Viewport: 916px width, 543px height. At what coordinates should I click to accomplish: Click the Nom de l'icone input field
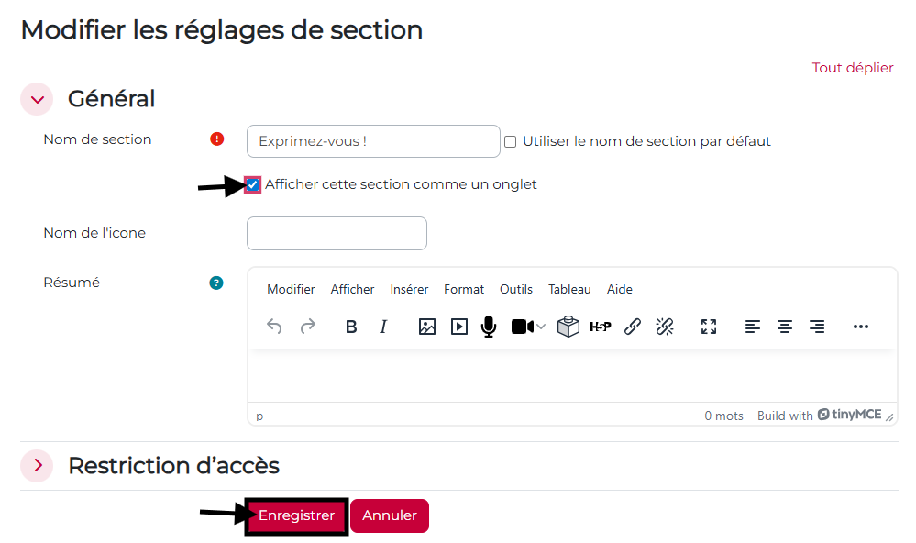(x=337, y=233)
